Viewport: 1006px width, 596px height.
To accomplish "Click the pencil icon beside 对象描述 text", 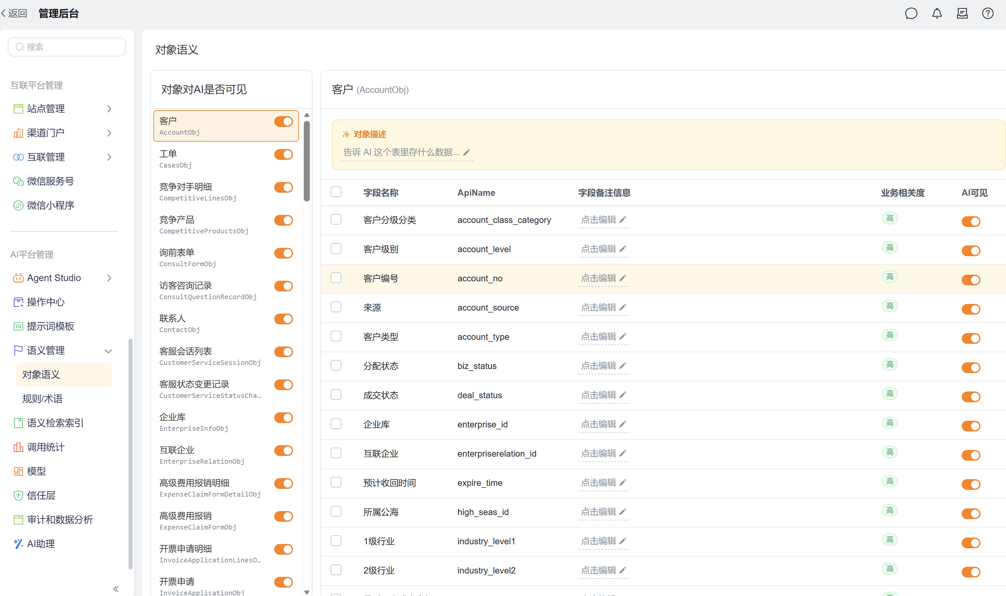I will pos(467,153).
